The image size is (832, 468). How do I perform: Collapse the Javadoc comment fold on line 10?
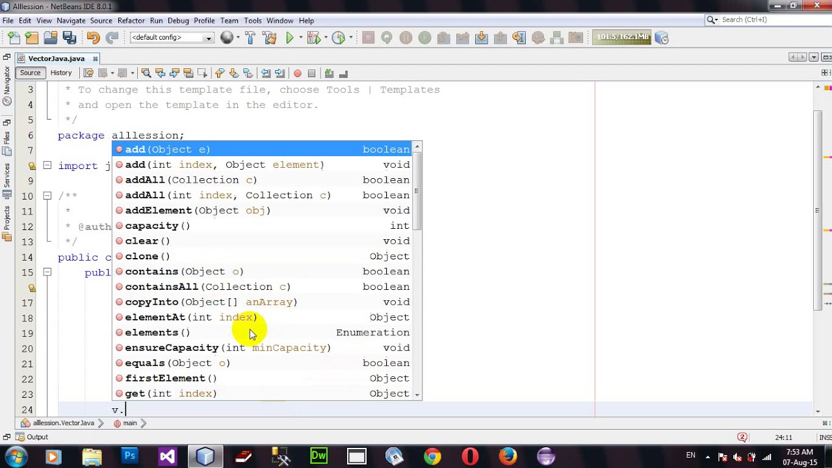coord(47,196)
